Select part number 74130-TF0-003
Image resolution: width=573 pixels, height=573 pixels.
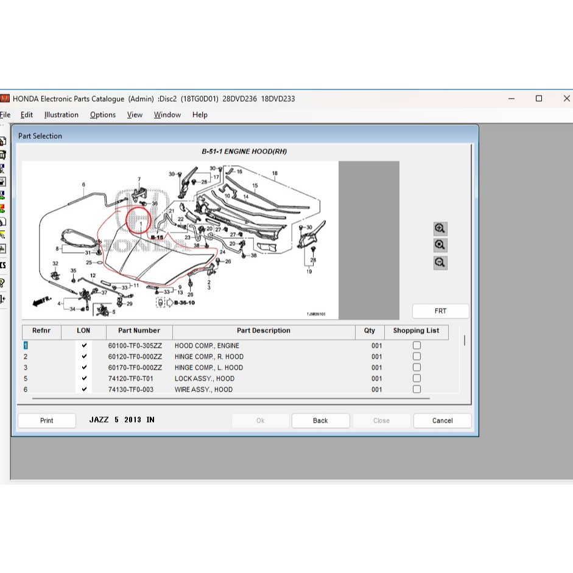click(131, 390)
